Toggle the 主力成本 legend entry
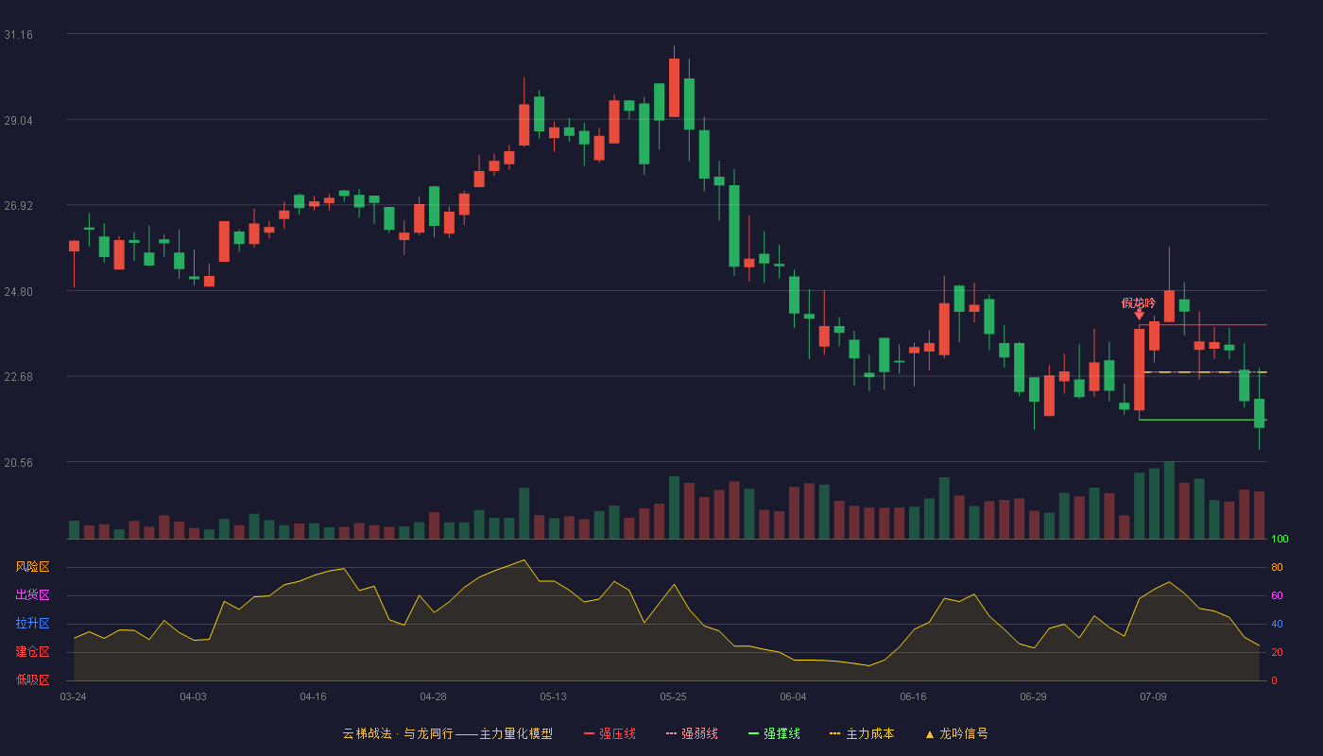Viewport: 1323px width, 756px height. [862, 733]
